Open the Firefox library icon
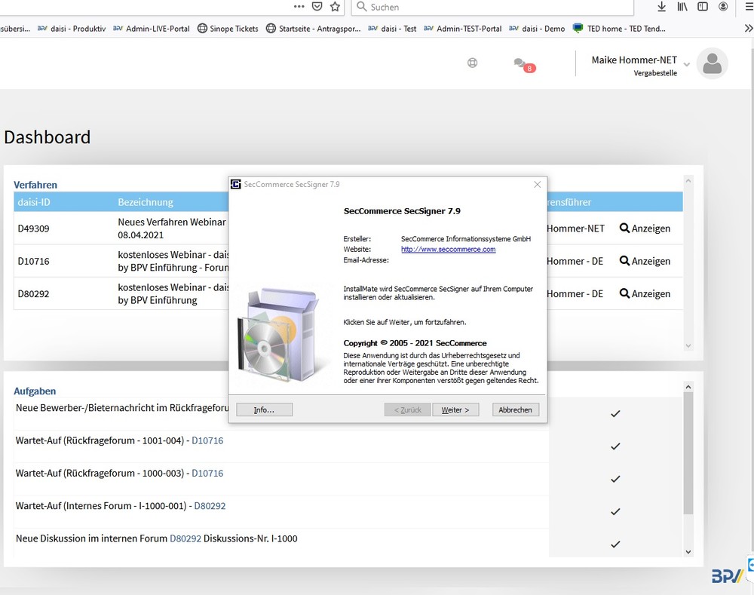 pyautogui.click(x=682, y=6)
